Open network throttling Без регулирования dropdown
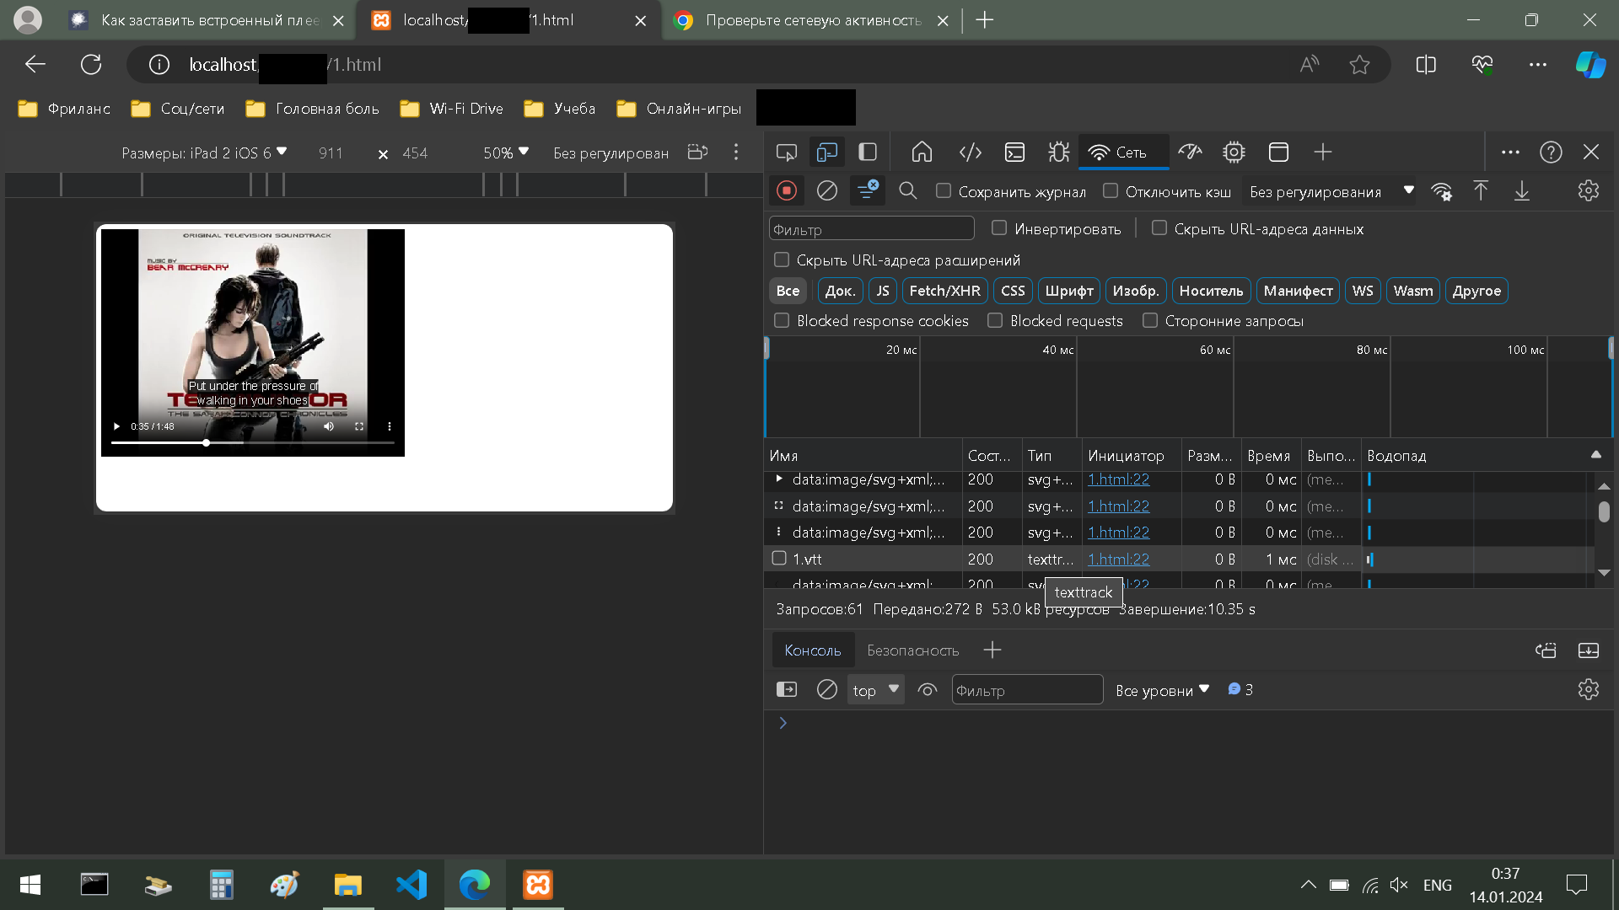The height and width of the screenshot is (910, 1619). (1331, 192)
